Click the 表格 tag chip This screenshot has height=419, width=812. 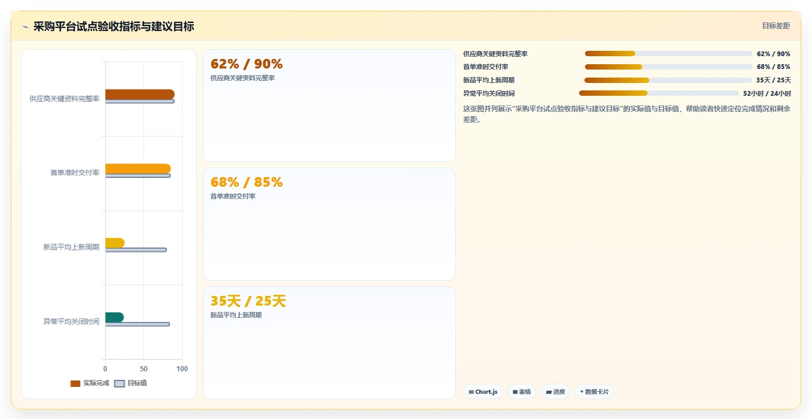point(522,392)
